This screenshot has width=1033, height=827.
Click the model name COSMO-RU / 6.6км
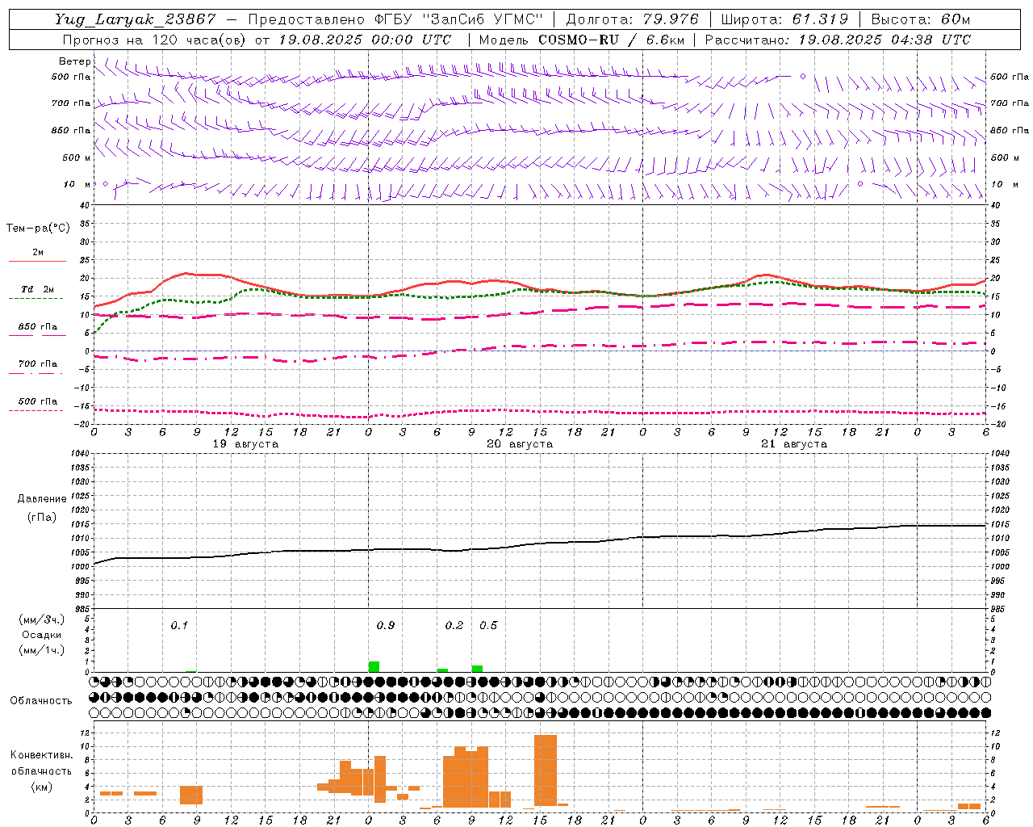612,40
